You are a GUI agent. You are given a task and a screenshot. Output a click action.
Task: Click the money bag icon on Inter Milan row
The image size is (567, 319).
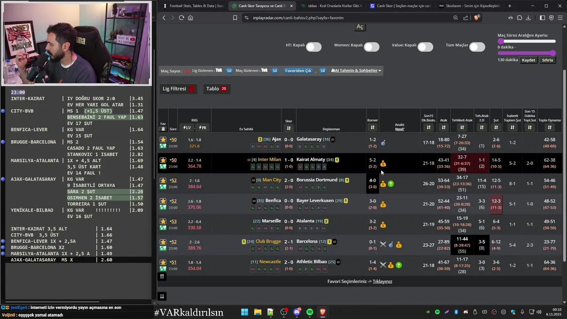[383, 163]
